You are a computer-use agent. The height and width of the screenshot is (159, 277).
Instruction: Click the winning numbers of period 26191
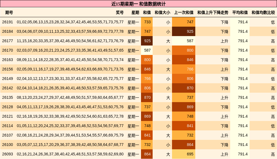point(70,22)
